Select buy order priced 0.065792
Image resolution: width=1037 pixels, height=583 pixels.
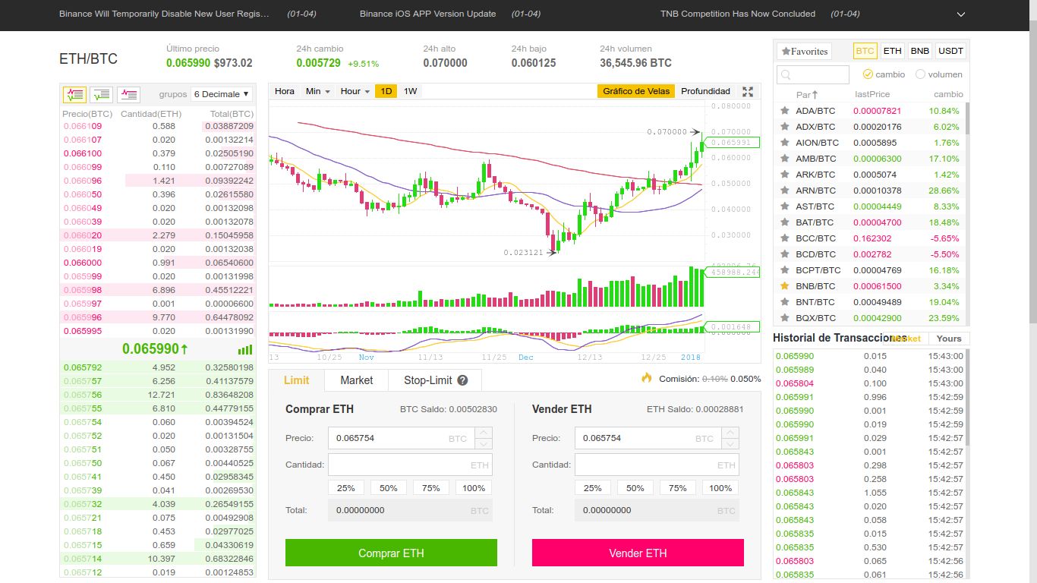point(158,367)
